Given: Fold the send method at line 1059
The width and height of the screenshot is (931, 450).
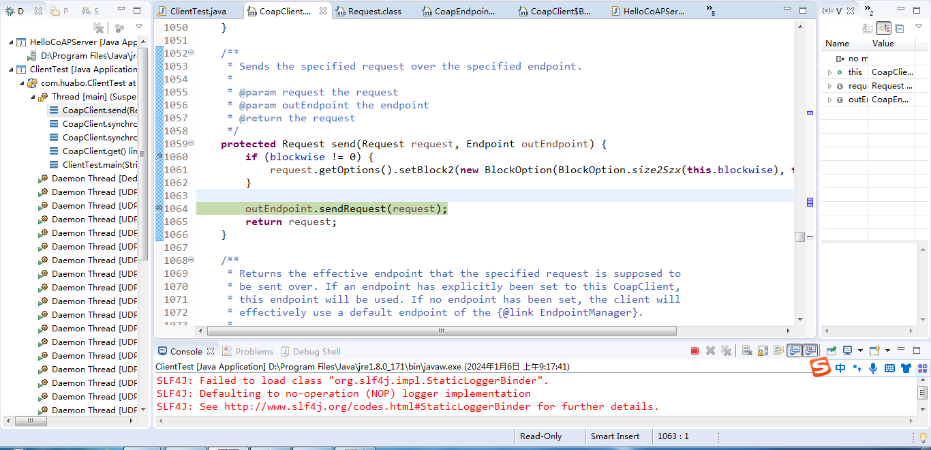Looking at the screenshot, I should click(x=191, y=144).
